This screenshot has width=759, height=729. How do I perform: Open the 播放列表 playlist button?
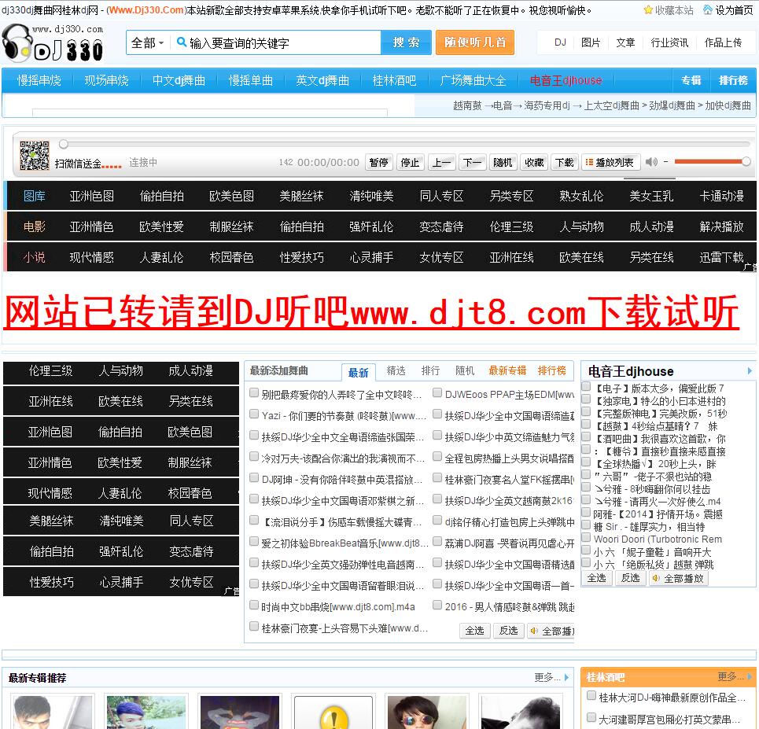pos(610,162)
